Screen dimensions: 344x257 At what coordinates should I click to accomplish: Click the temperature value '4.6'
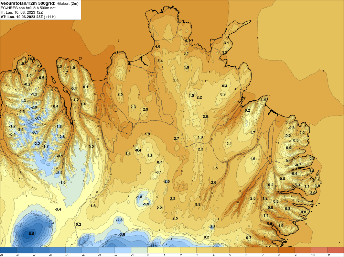(158, 46)
